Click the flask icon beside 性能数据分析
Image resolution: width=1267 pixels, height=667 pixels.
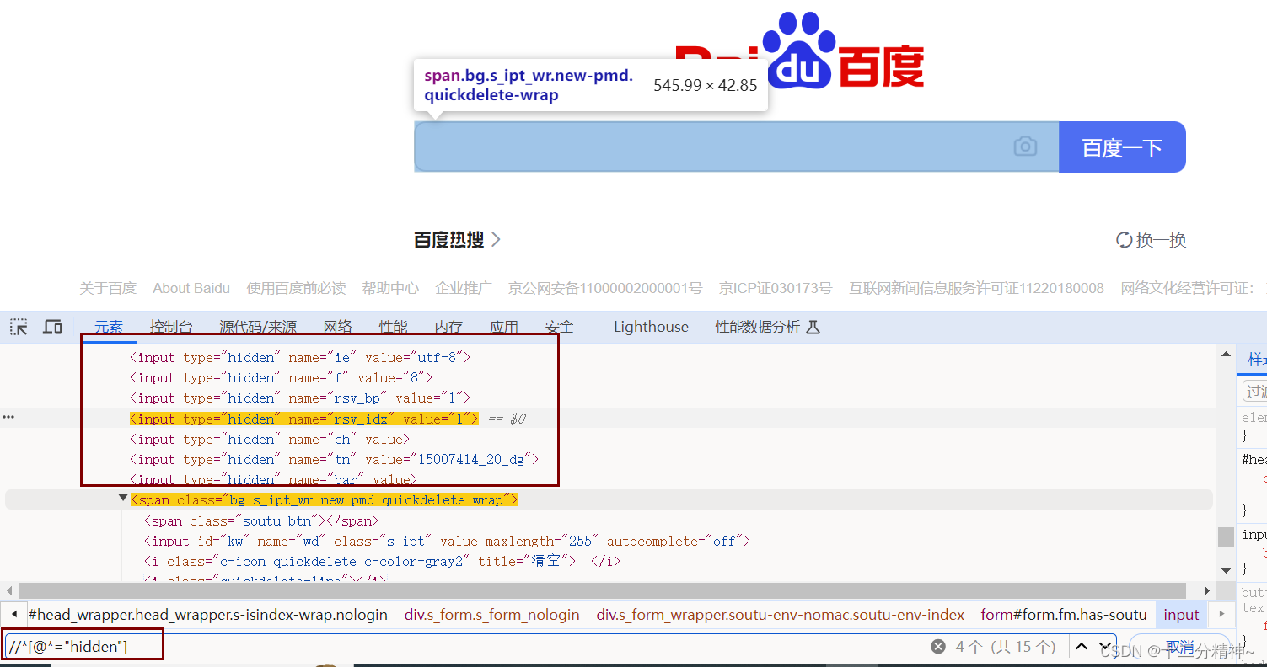tap(813, 327)
